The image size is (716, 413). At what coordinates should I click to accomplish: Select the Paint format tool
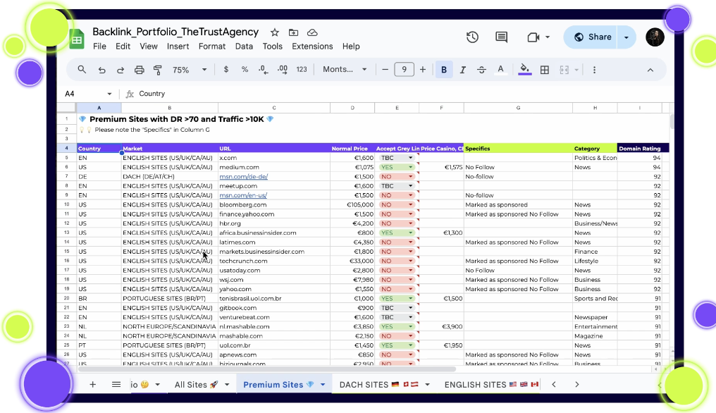click(156, 69)
